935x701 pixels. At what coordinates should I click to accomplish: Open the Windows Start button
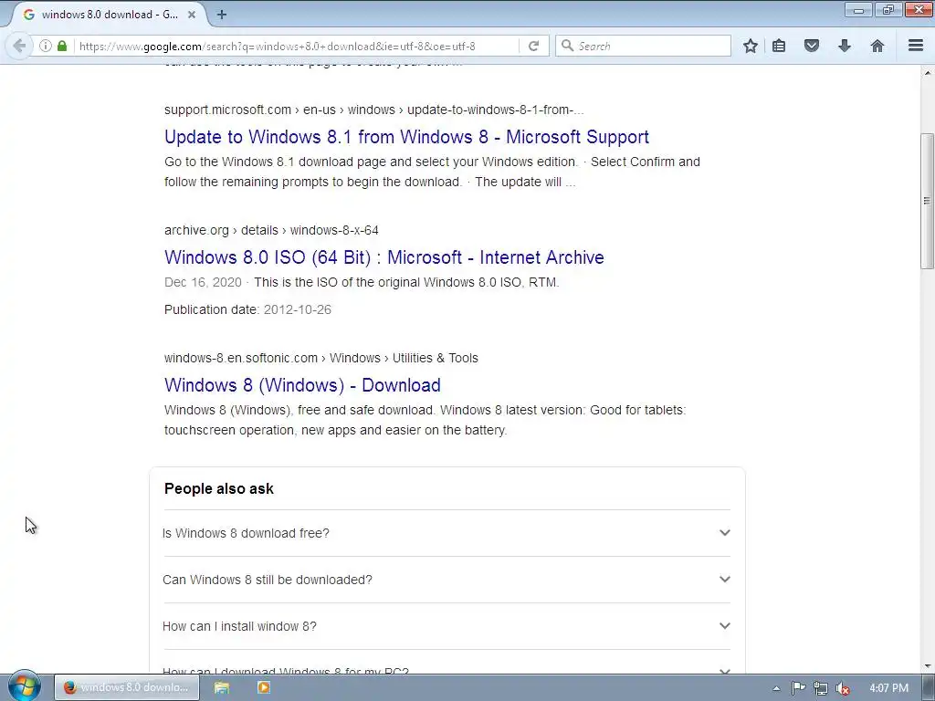24,685
